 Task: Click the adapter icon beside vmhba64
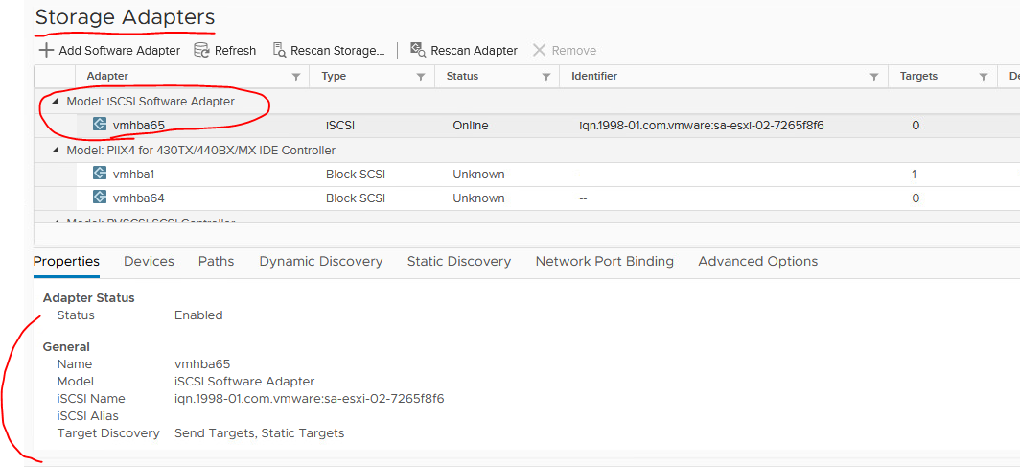click(x=100, y=198)
